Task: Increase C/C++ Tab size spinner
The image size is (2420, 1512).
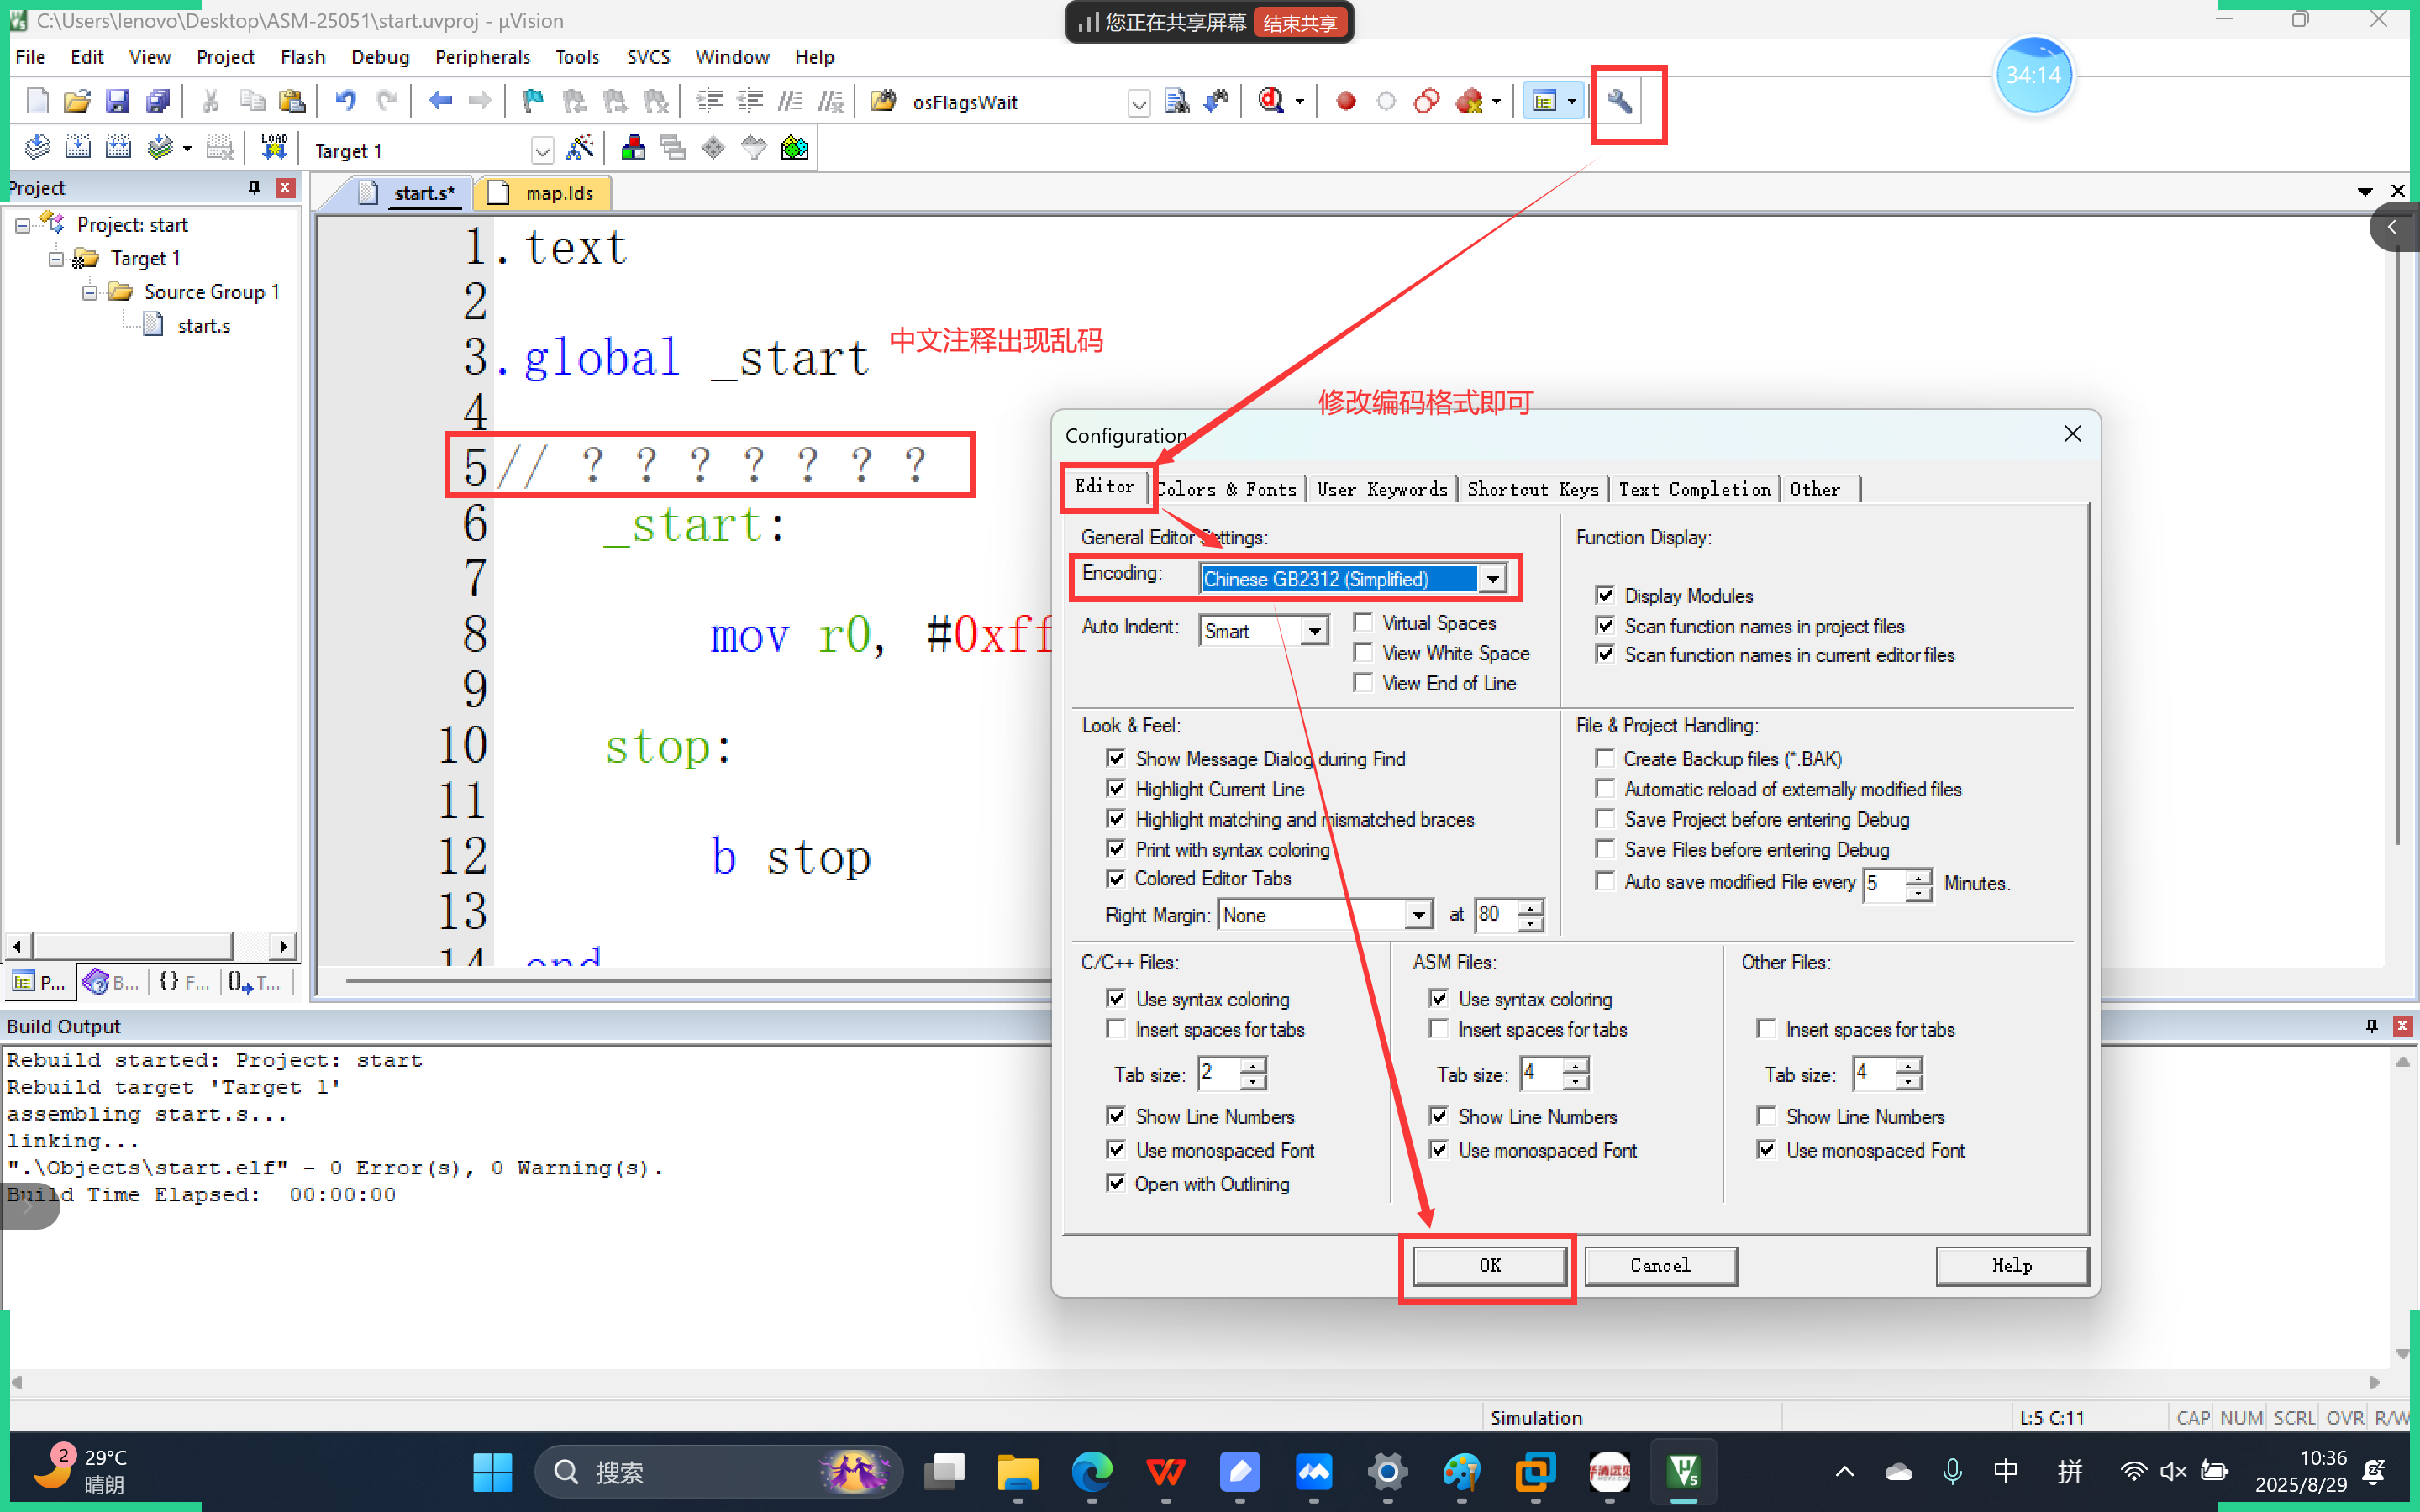Action: point(1253,1065)
